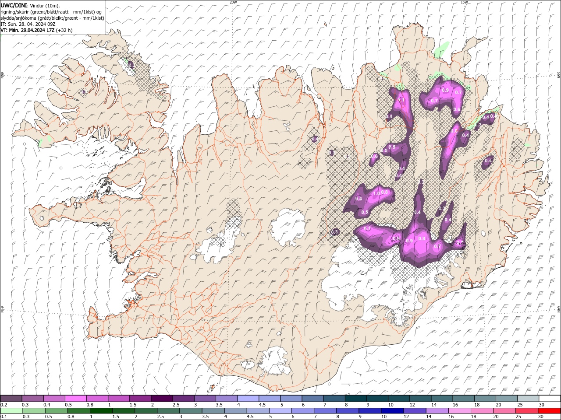Select lavender upper swatch between 4 and 4.5

[248, 398]
